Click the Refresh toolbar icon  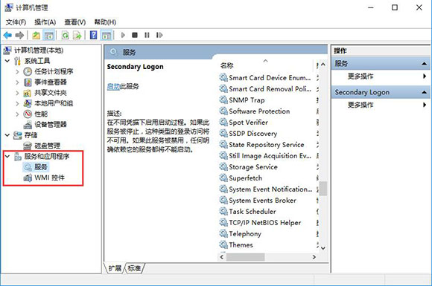[x=66, y=35]
